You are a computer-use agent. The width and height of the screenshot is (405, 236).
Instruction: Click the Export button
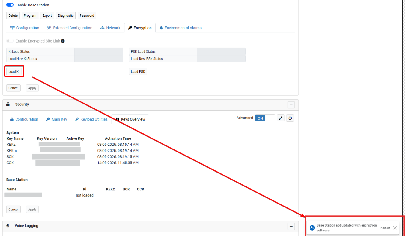47,15
